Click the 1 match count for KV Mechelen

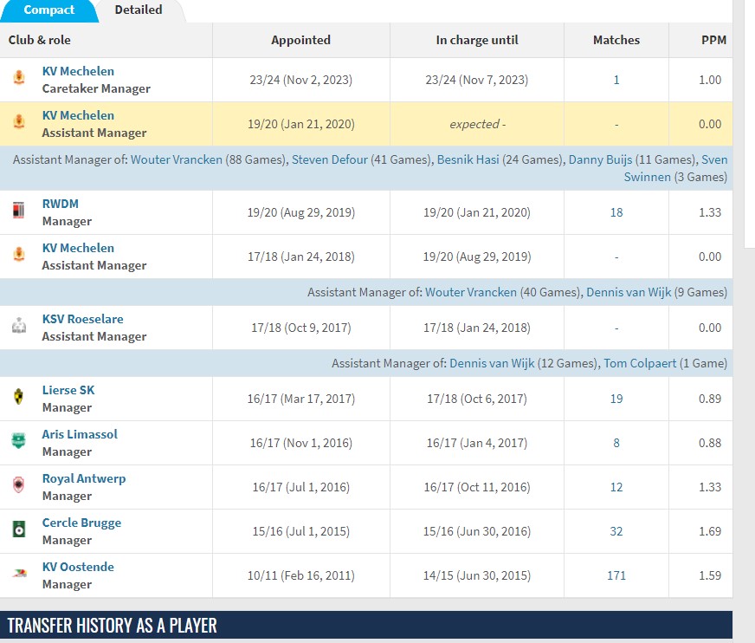pos(616,80)
